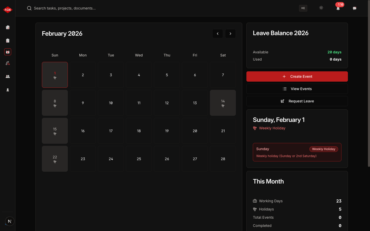
Task: Select the Calendar icon in sidebar
Action: click(x=8, y=52)
